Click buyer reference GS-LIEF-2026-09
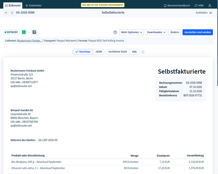Screen dimensions: 218x174 coord(48,140)
